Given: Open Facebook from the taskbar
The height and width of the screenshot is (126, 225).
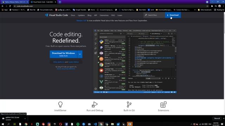Looking at the screenshot, I should coord(66,124).
